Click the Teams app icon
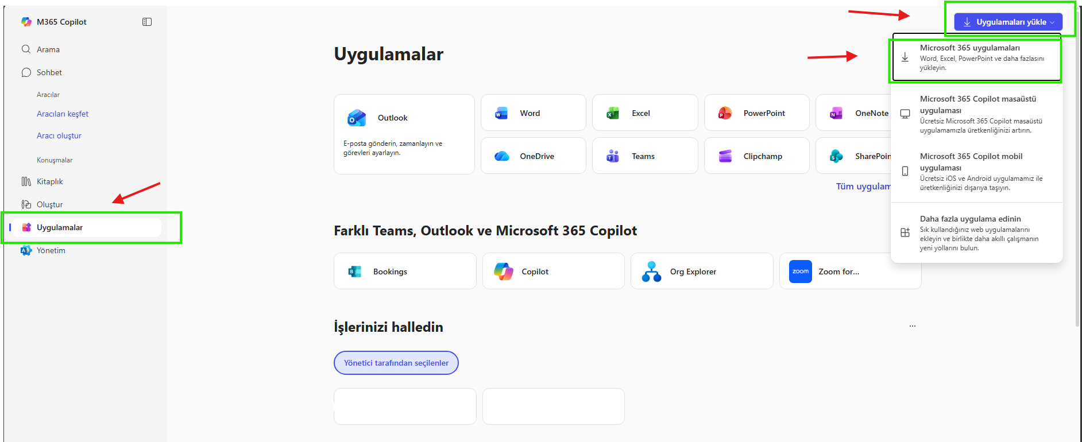 (613, 156)
